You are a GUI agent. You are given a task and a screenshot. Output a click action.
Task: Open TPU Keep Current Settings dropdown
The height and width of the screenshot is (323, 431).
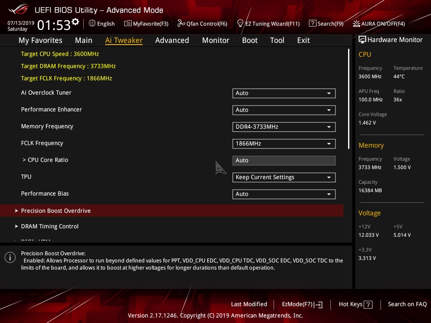click(284, 177)
